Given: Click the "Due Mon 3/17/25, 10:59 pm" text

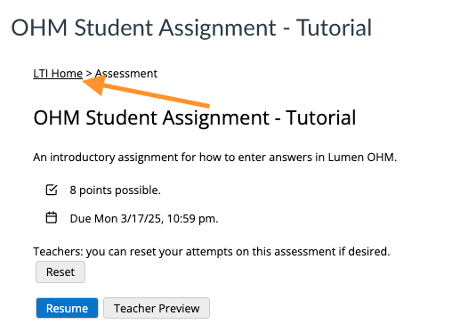Looking at the screenshot, I should [144, 219].
